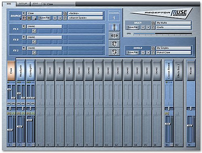The height and width of the screenshot is (153, 202).
Task: Go to next Source preset
Action: pos(60,18)
